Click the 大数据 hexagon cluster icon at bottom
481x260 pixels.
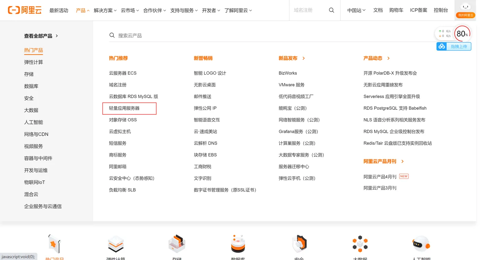click(x=360, y=244)
